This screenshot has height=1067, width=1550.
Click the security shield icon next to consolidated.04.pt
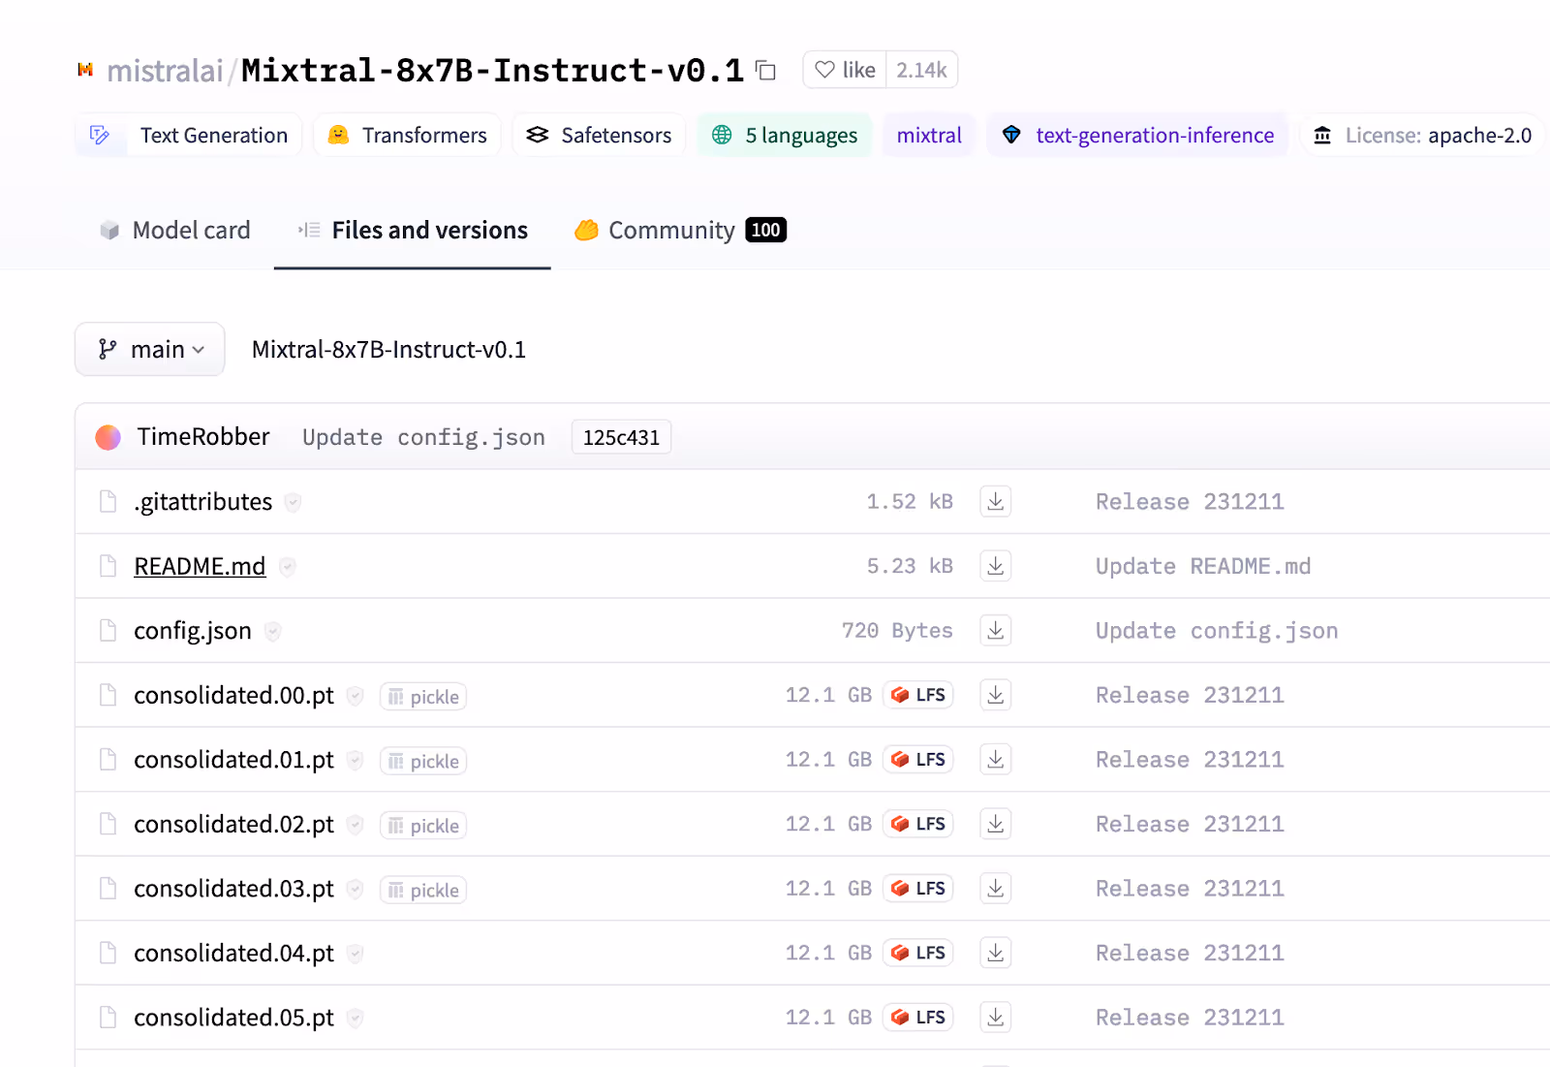(x=356, y=954)
